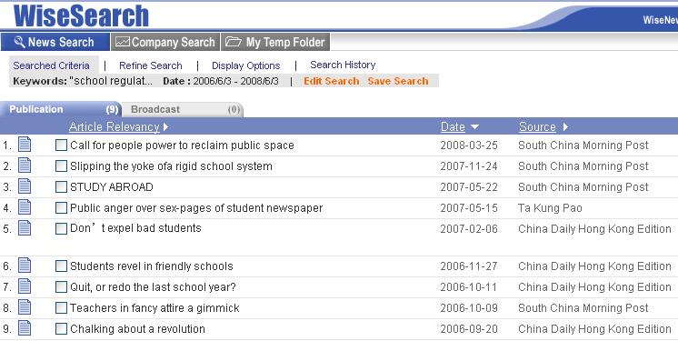Open Refine Search option
The height and width of the screenshot is (341, 678).
(151, 65)
